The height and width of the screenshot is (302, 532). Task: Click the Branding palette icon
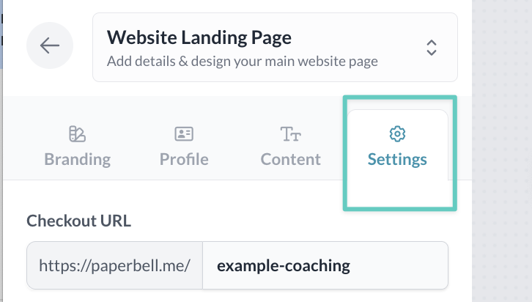coord(77,134)
